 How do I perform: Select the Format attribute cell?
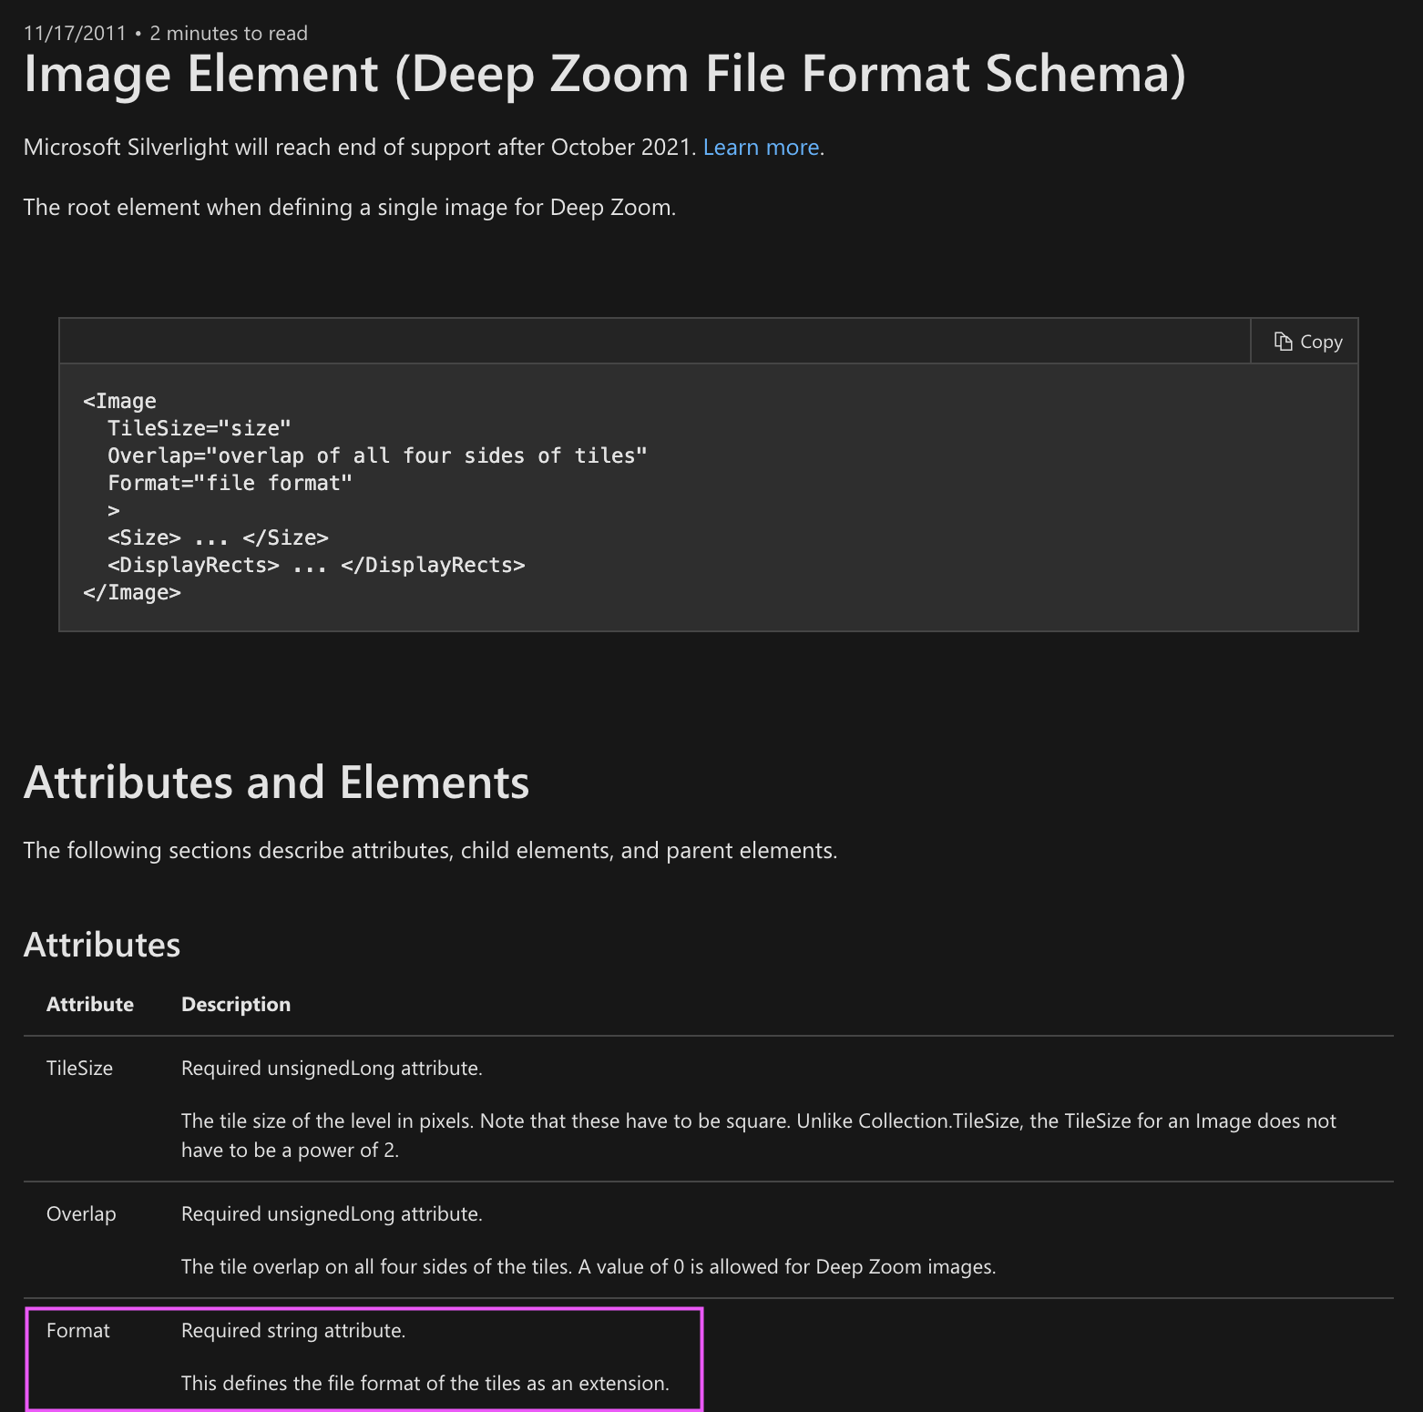(78, 1330)
